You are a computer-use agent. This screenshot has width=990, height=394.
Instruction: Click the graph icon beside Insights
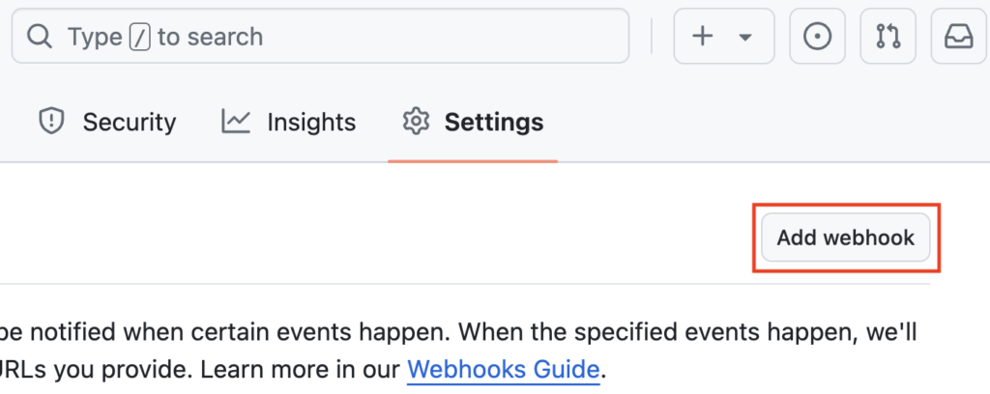(236, 121)
